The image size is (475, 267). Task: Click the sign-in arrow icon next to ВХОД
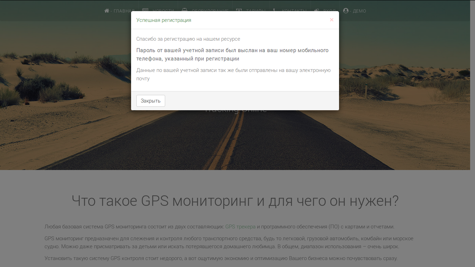point(317,10)
